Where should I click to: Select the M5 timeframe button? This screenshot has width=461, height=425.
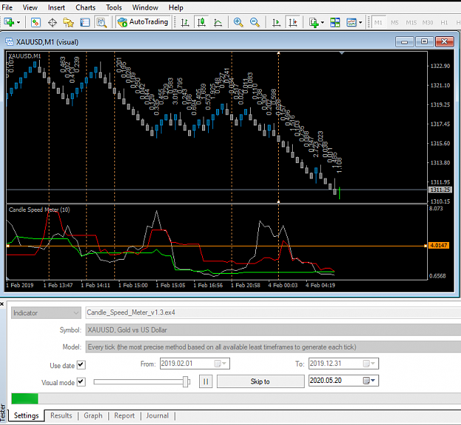tap(395, 22)
